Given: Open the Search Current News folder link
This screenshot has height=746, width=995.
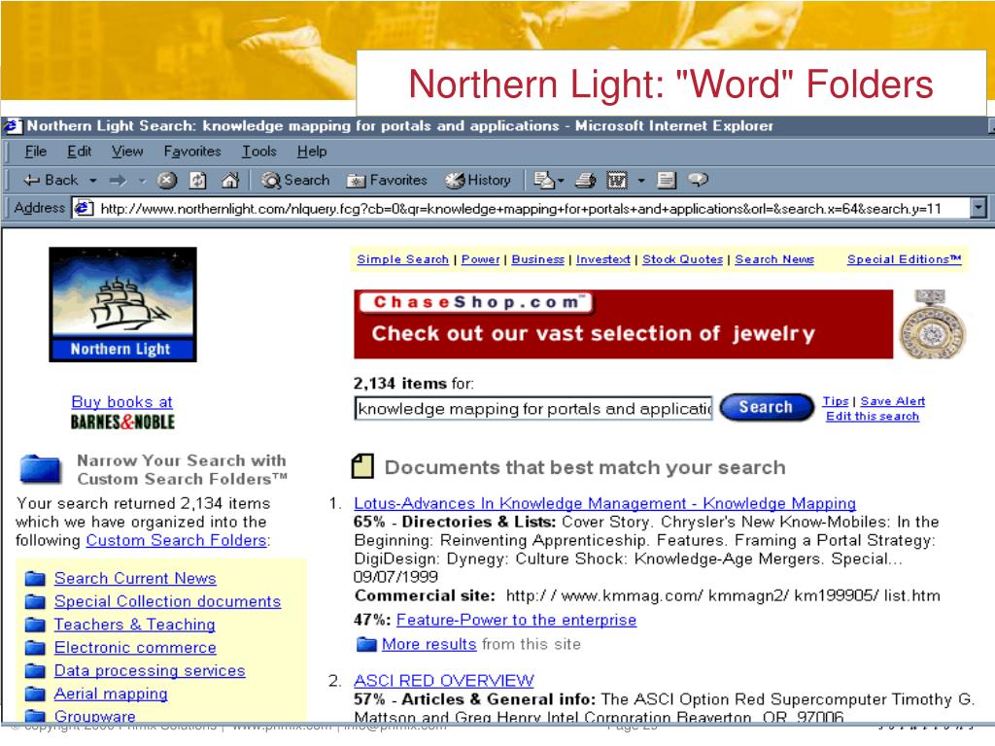Looking at the screenshot, I should 135,579.
